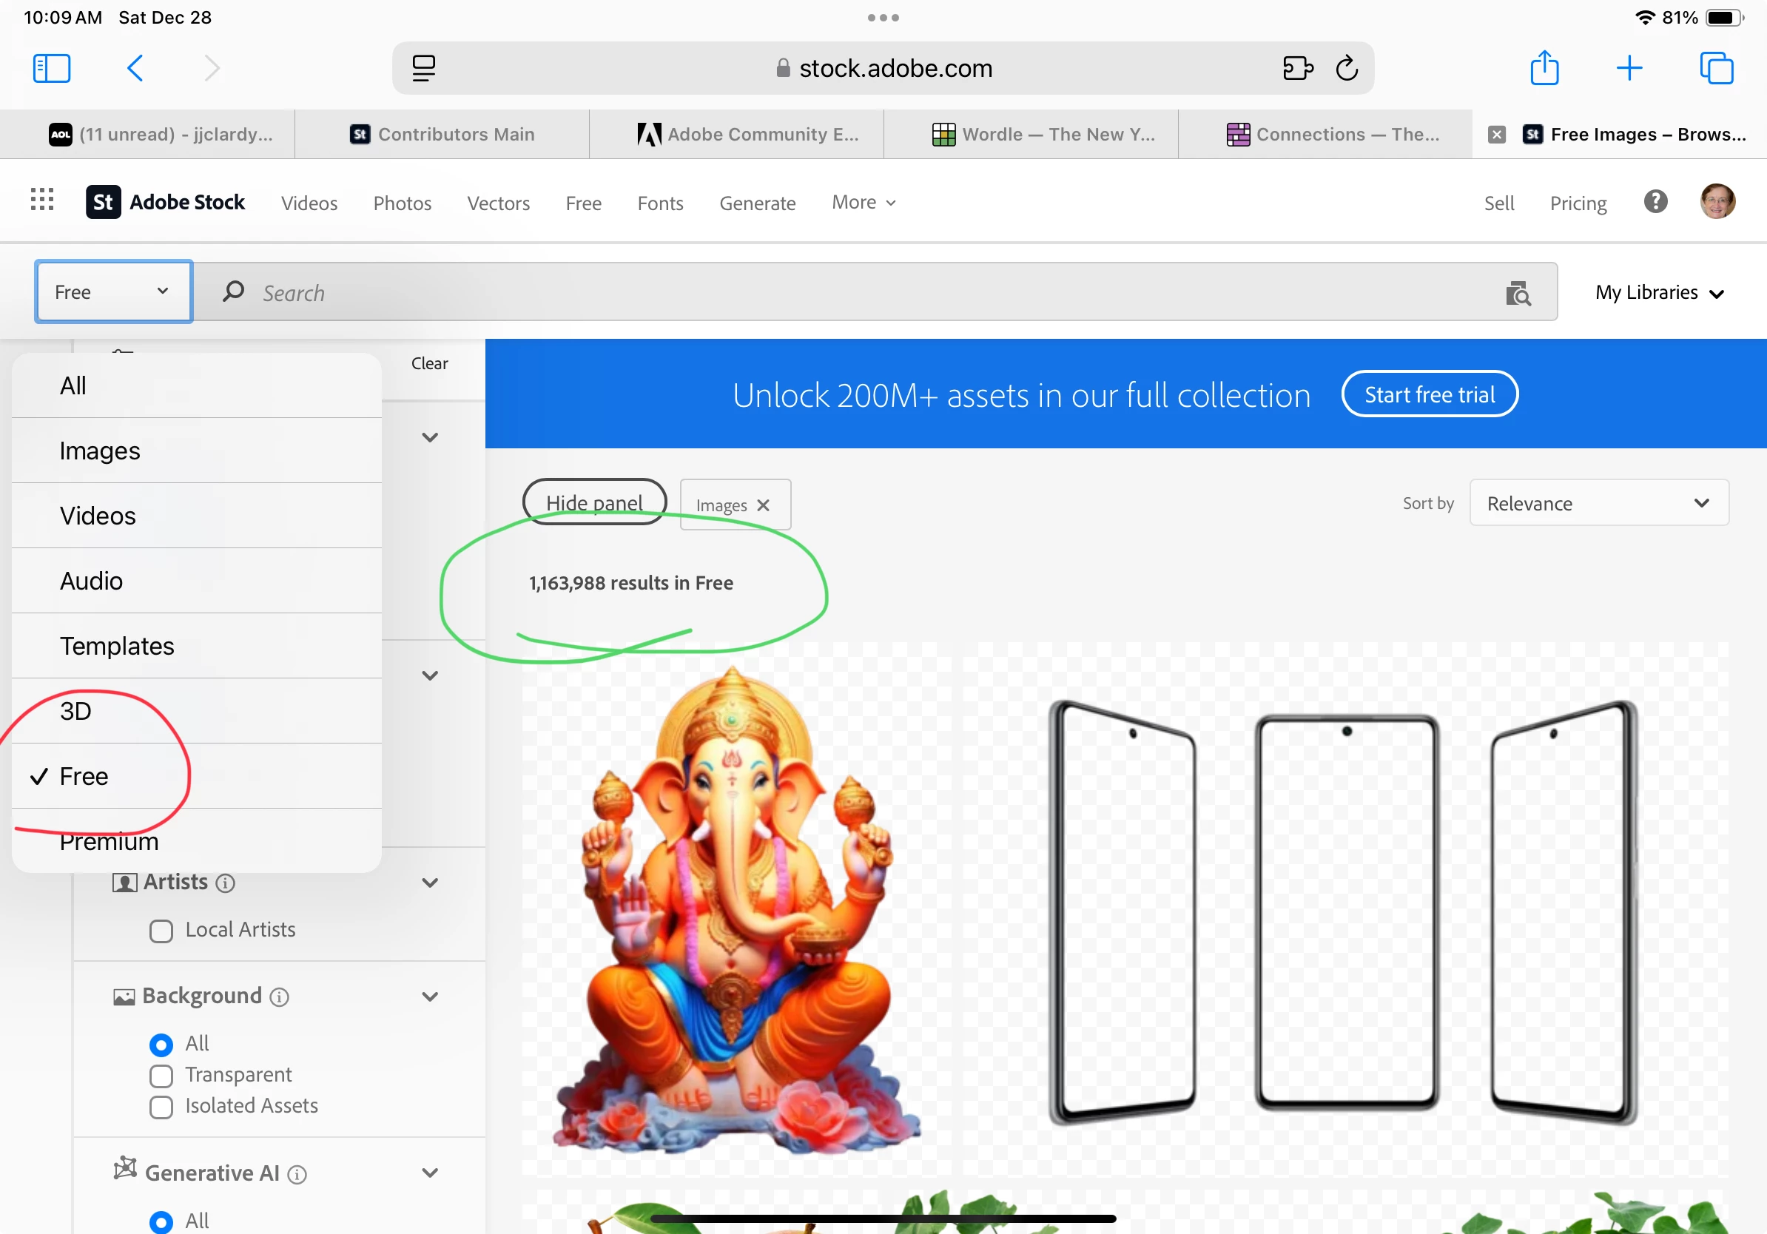Open new tab with plus icon
Viewport: 1767px width, 1234px height.
(1629, 68)
